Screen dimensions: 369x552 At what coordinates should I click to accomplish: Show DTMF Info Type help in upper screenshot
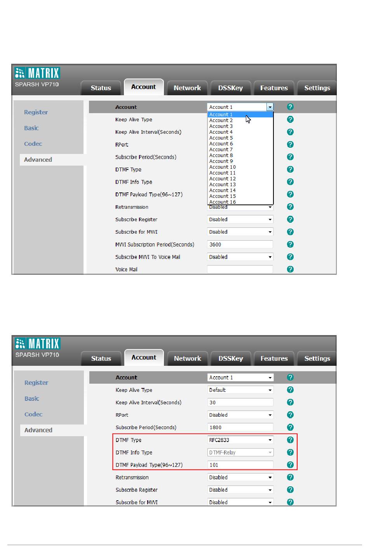[x=290, y=182]
